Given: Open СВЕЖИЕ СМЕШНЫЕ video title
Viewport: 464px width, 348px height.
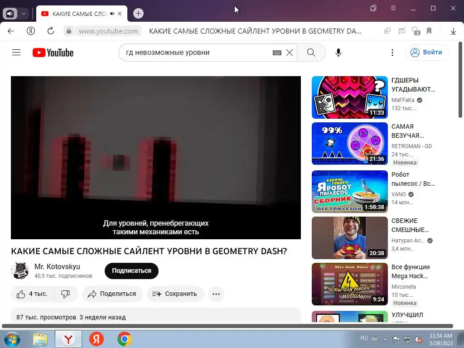Looking at the screenshot, I should tap(410, 225).
